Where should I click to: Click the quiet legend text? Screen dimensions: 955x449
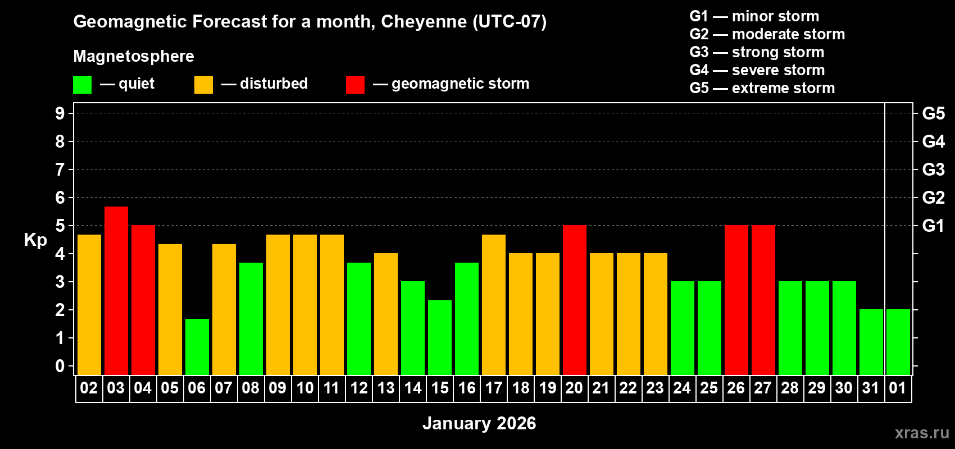tap(137, 84)
